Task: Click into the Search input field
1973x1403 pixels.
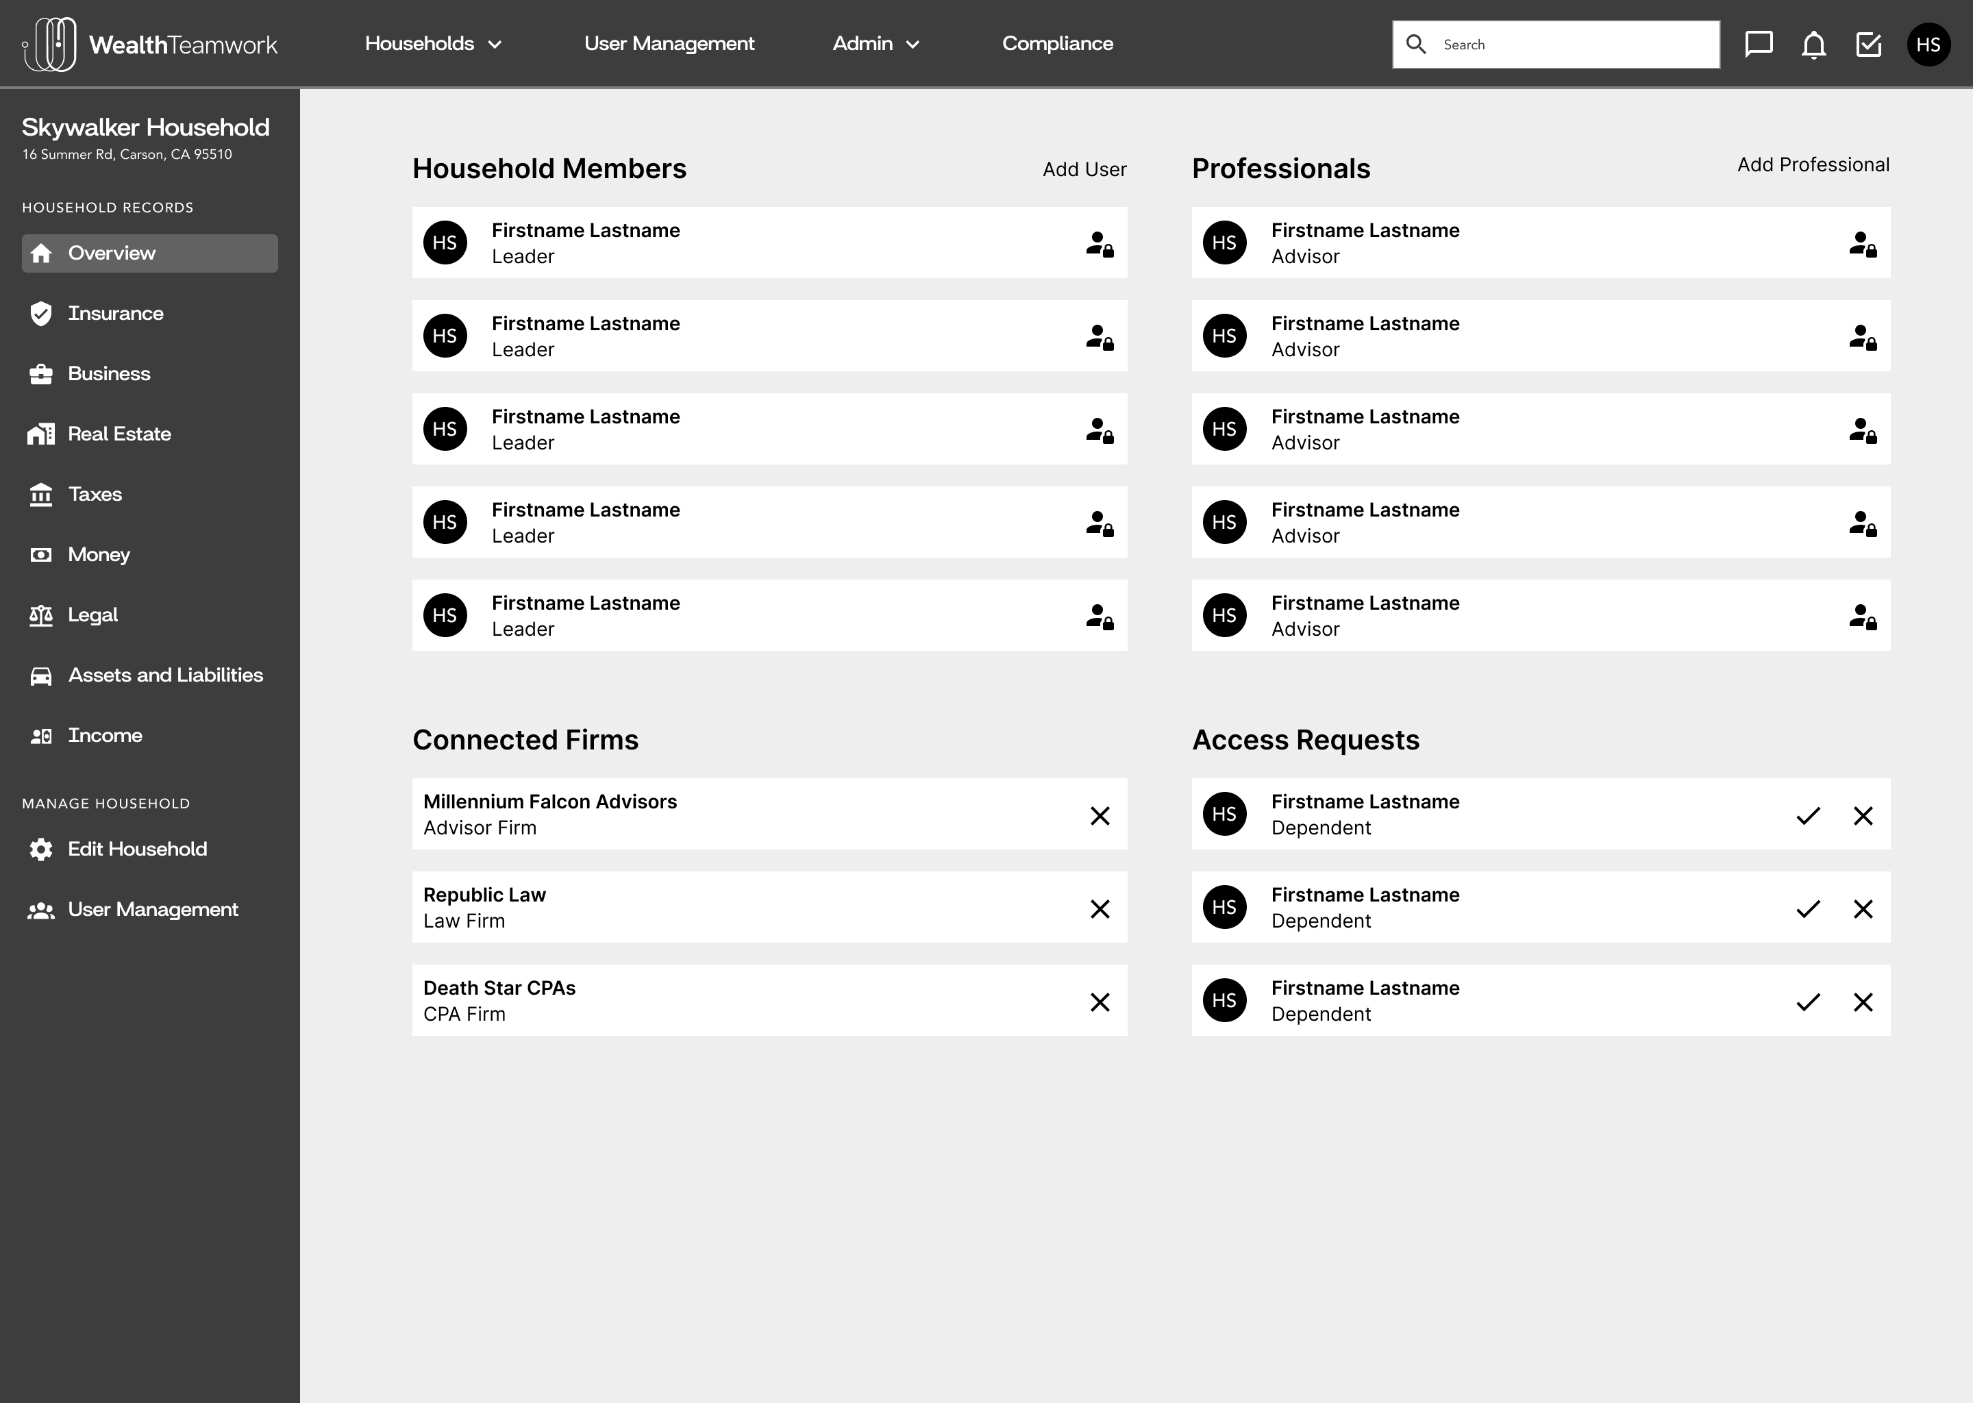Action: (1556, 44)
